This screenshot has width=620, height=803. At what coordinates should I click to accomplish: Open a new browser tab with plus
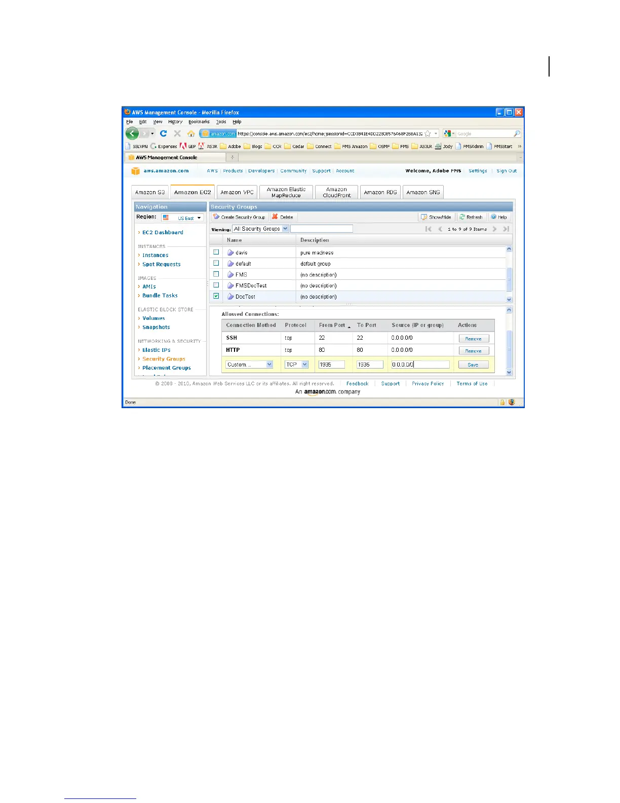[232, 158]
